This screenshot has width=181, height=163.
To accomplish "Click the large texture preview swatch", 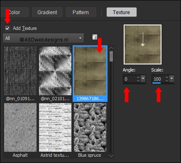I will click(143, 44).
